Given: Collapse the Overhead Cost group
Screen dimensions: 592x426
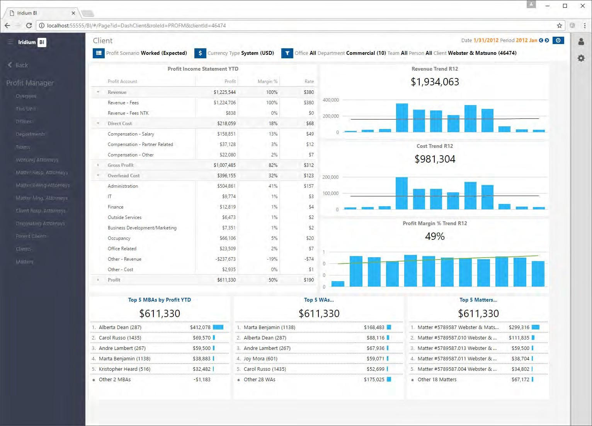Looking at the screenshot, I should pyautogui.click(x=98, y=176).
